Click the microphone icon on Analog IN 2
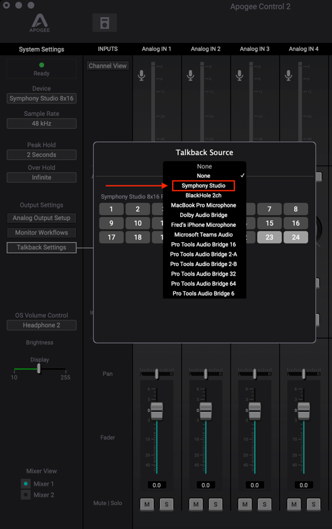This screenshot has height=529, width=332. pyautogui.click(x=190, y=75)
